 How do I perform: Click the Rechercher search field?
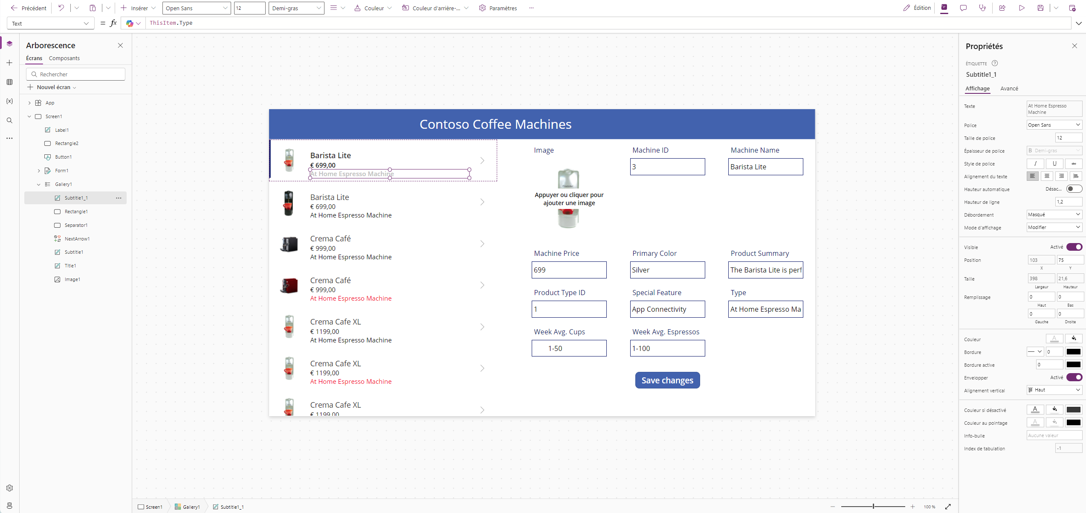[x=76, y=74]
